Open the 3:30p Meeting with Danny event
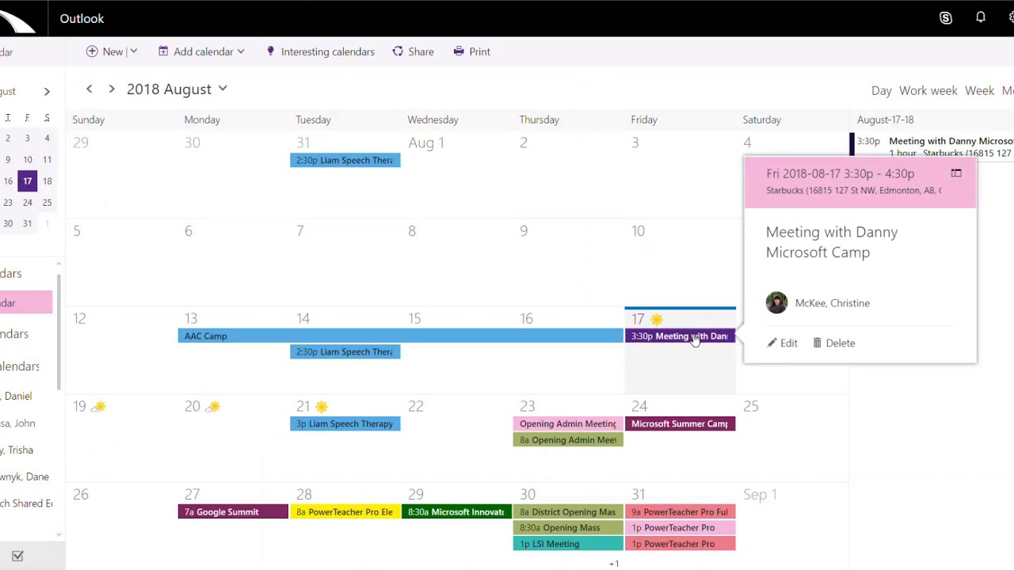Viewport: 1014px width, 570px height. [x=680, y=336]
